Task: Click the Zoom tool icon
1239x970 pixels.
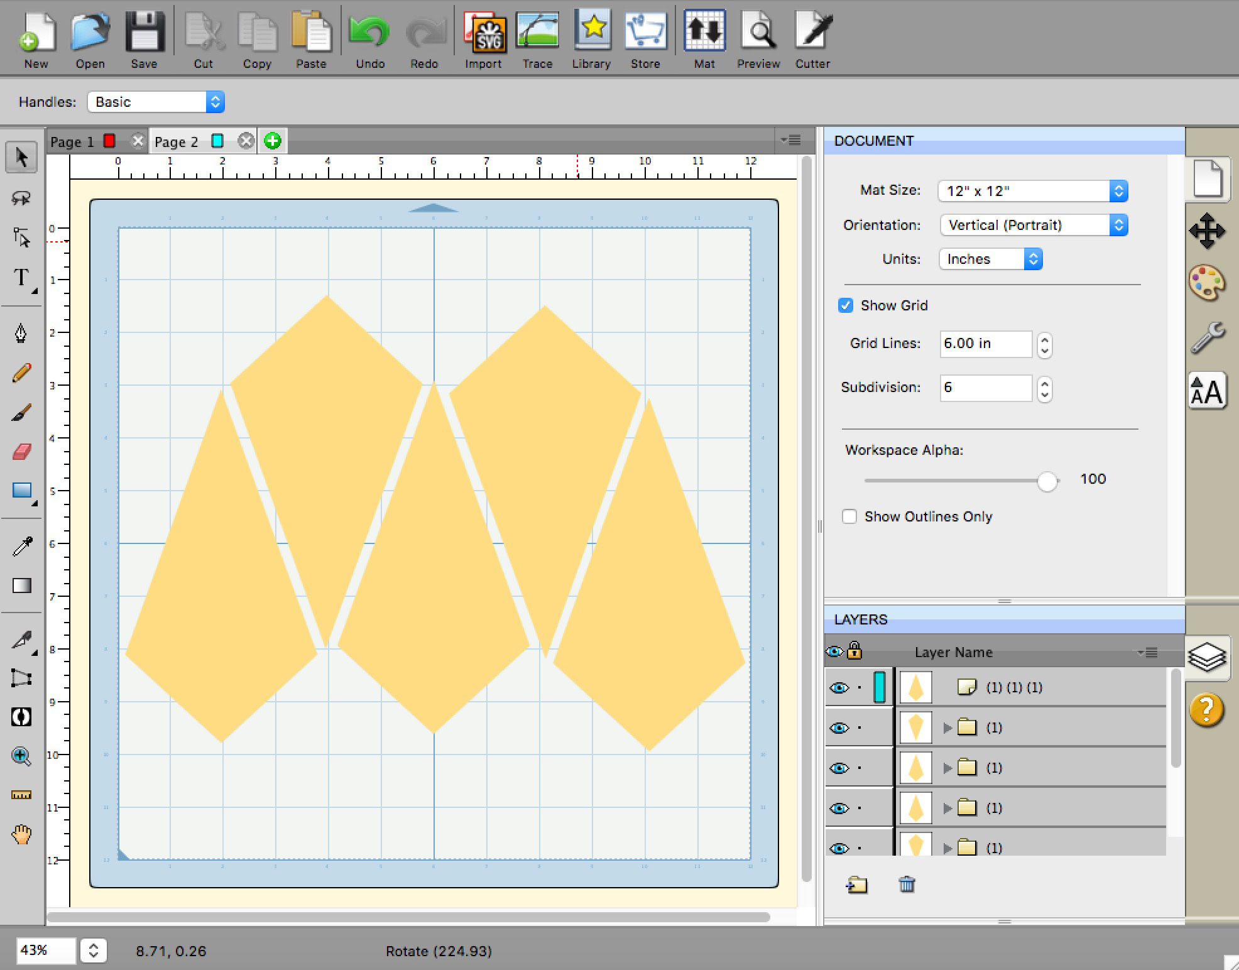Action: point(21,756)
